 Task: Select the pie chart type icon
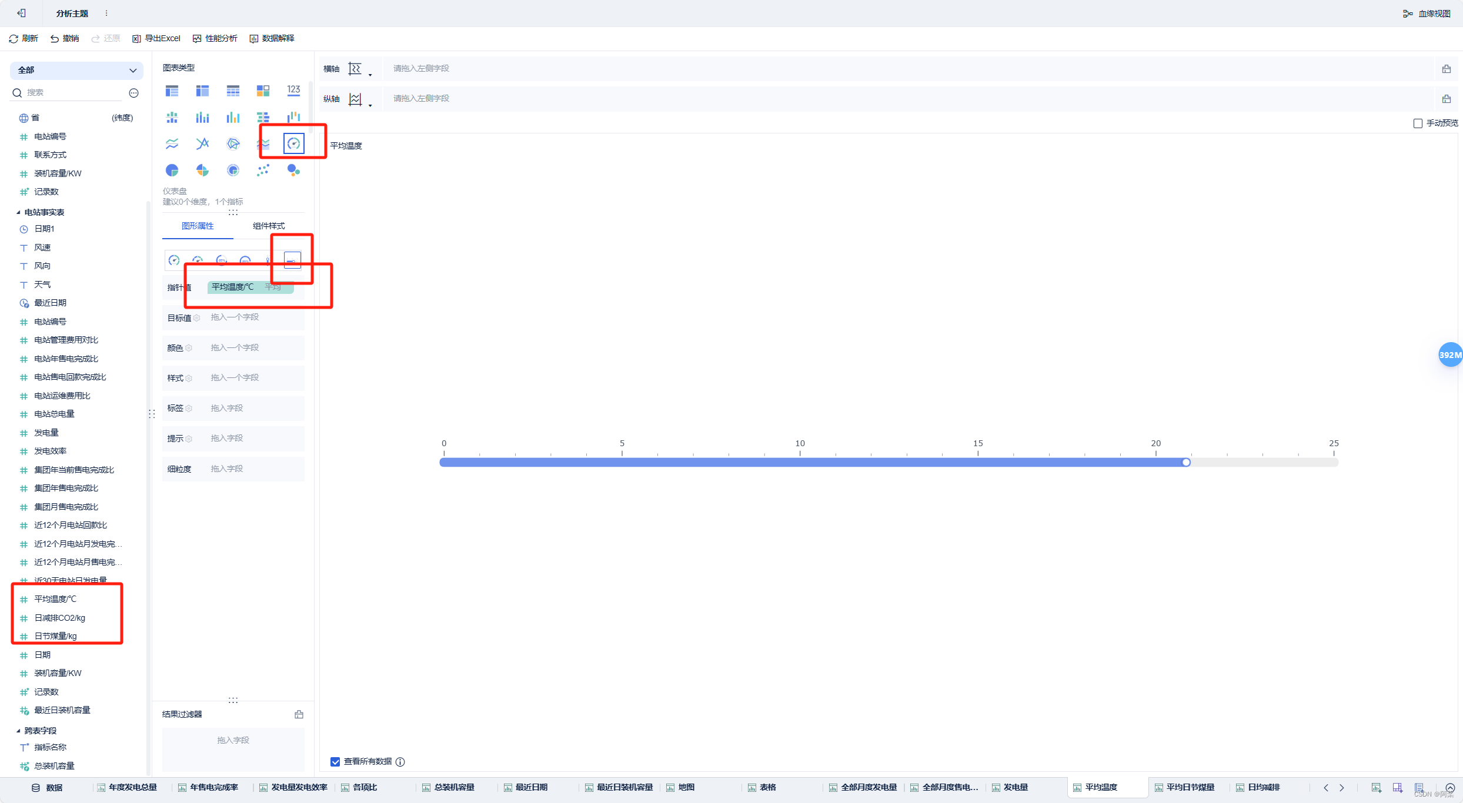172,170
